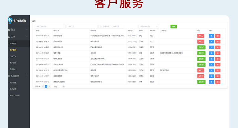Select 工单统计 from the sidebar menu
Viewport: 238px width, 128px height.
tap(13, 69)
